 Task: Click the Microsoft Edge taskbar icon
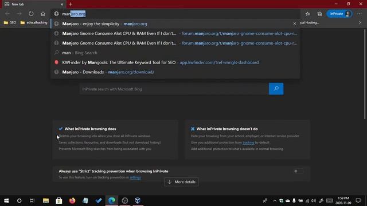[112, 201]
